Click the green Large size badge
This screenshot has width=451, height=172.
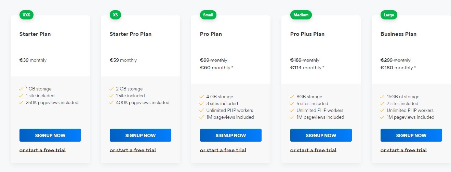[x=389, y=15]
